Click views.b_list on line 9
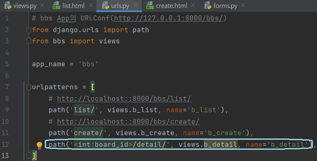 click(x=132, y=110)
